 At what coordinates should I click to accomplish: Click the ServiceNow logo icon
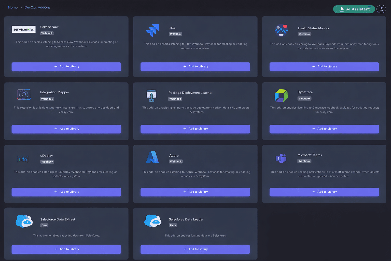pos(23,29)
